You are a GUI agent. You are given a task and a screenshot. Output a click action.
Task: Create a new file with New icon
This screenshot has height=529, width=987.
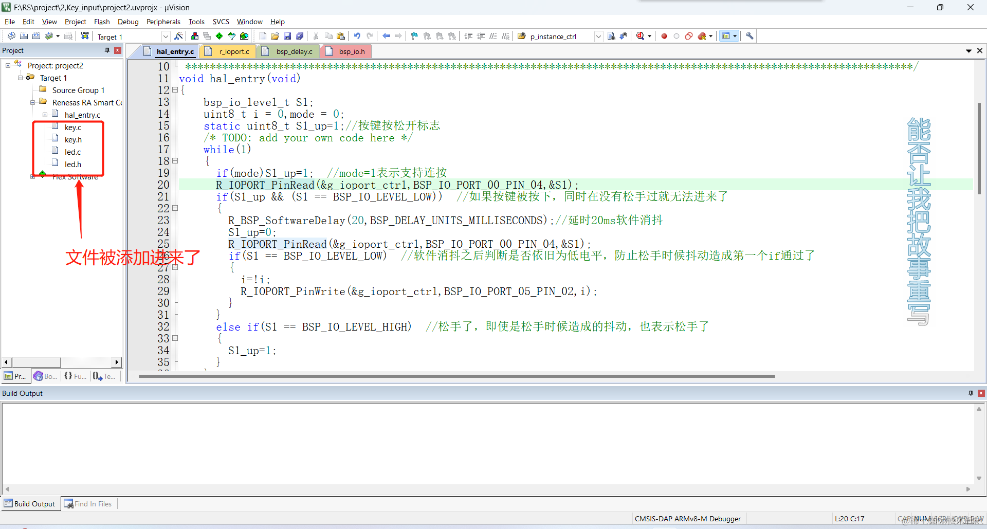[x=263, y=36]
